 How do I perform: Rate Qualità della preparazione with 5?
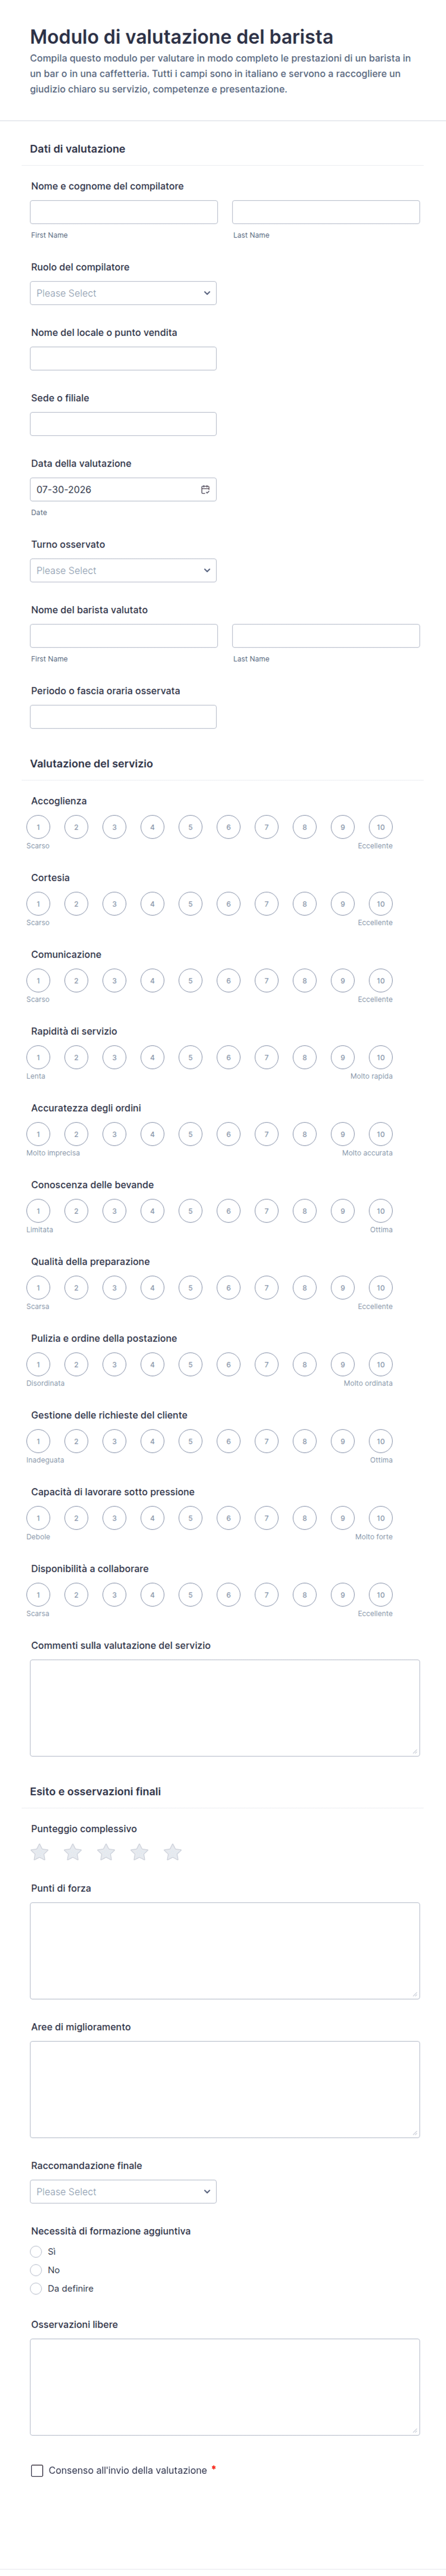(x=190, y=1287)
